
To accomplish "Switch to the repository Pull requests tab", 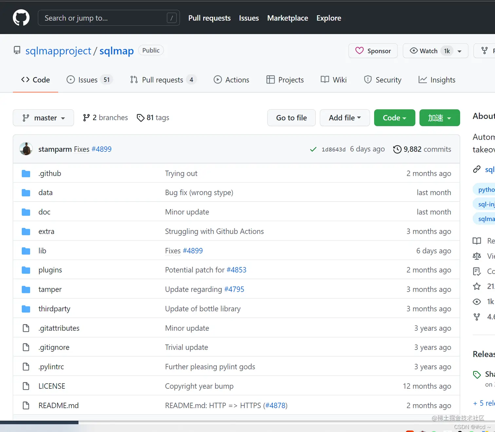I will coord(163,80).
